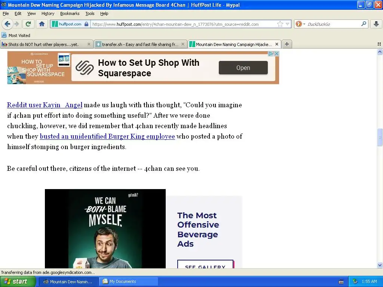
Task: Close the transfer.sh tab
Action: tap(183, 44)
